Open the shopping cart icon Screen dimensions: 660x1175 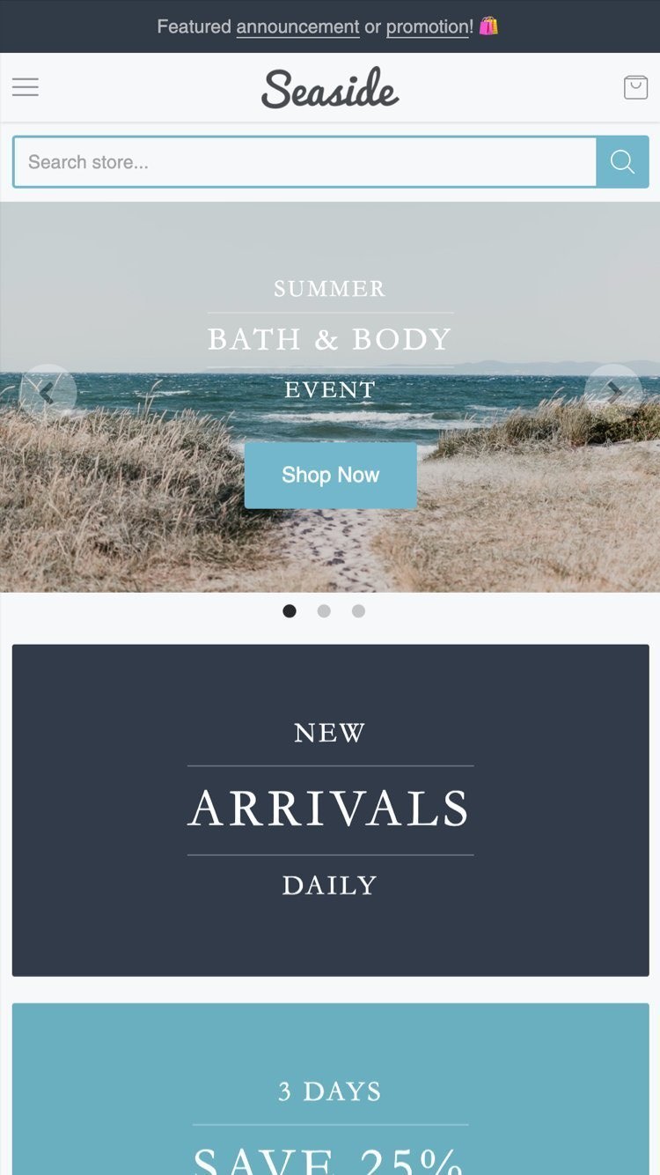click(x=635, y=86)
